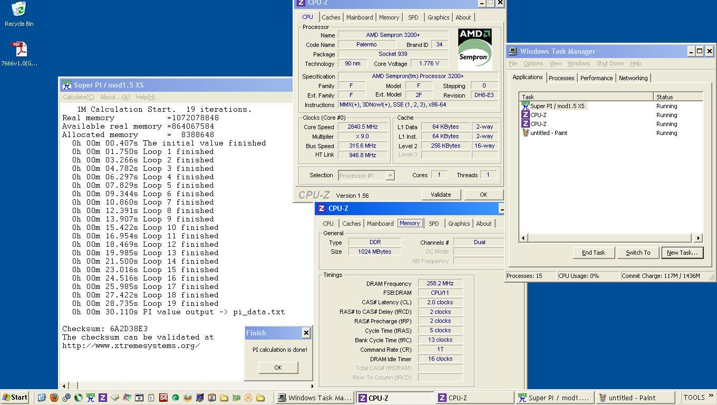Open the Windows menu in Task Manager
717x405 pixels.
coord(578,63)
